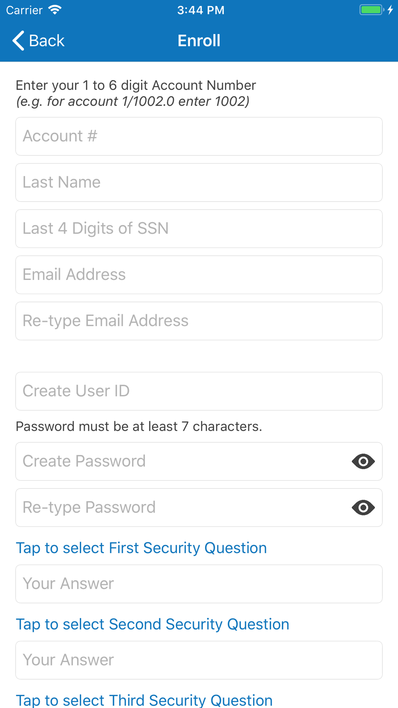Show password in Create Password field
The height and width of the screenshot is (708, 398).
tap(363, 461)
